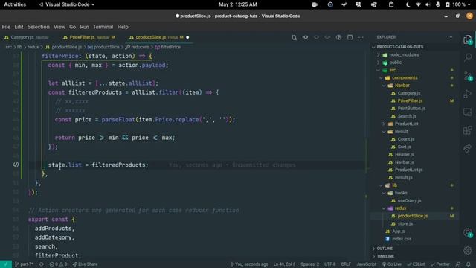476x268 pixels.
Task: Switch to Category.js tab
Action: click(x=26, y=37)
